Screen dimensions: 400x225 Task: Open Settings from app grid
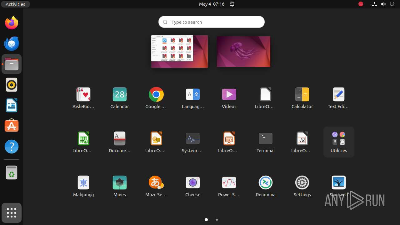302,186
